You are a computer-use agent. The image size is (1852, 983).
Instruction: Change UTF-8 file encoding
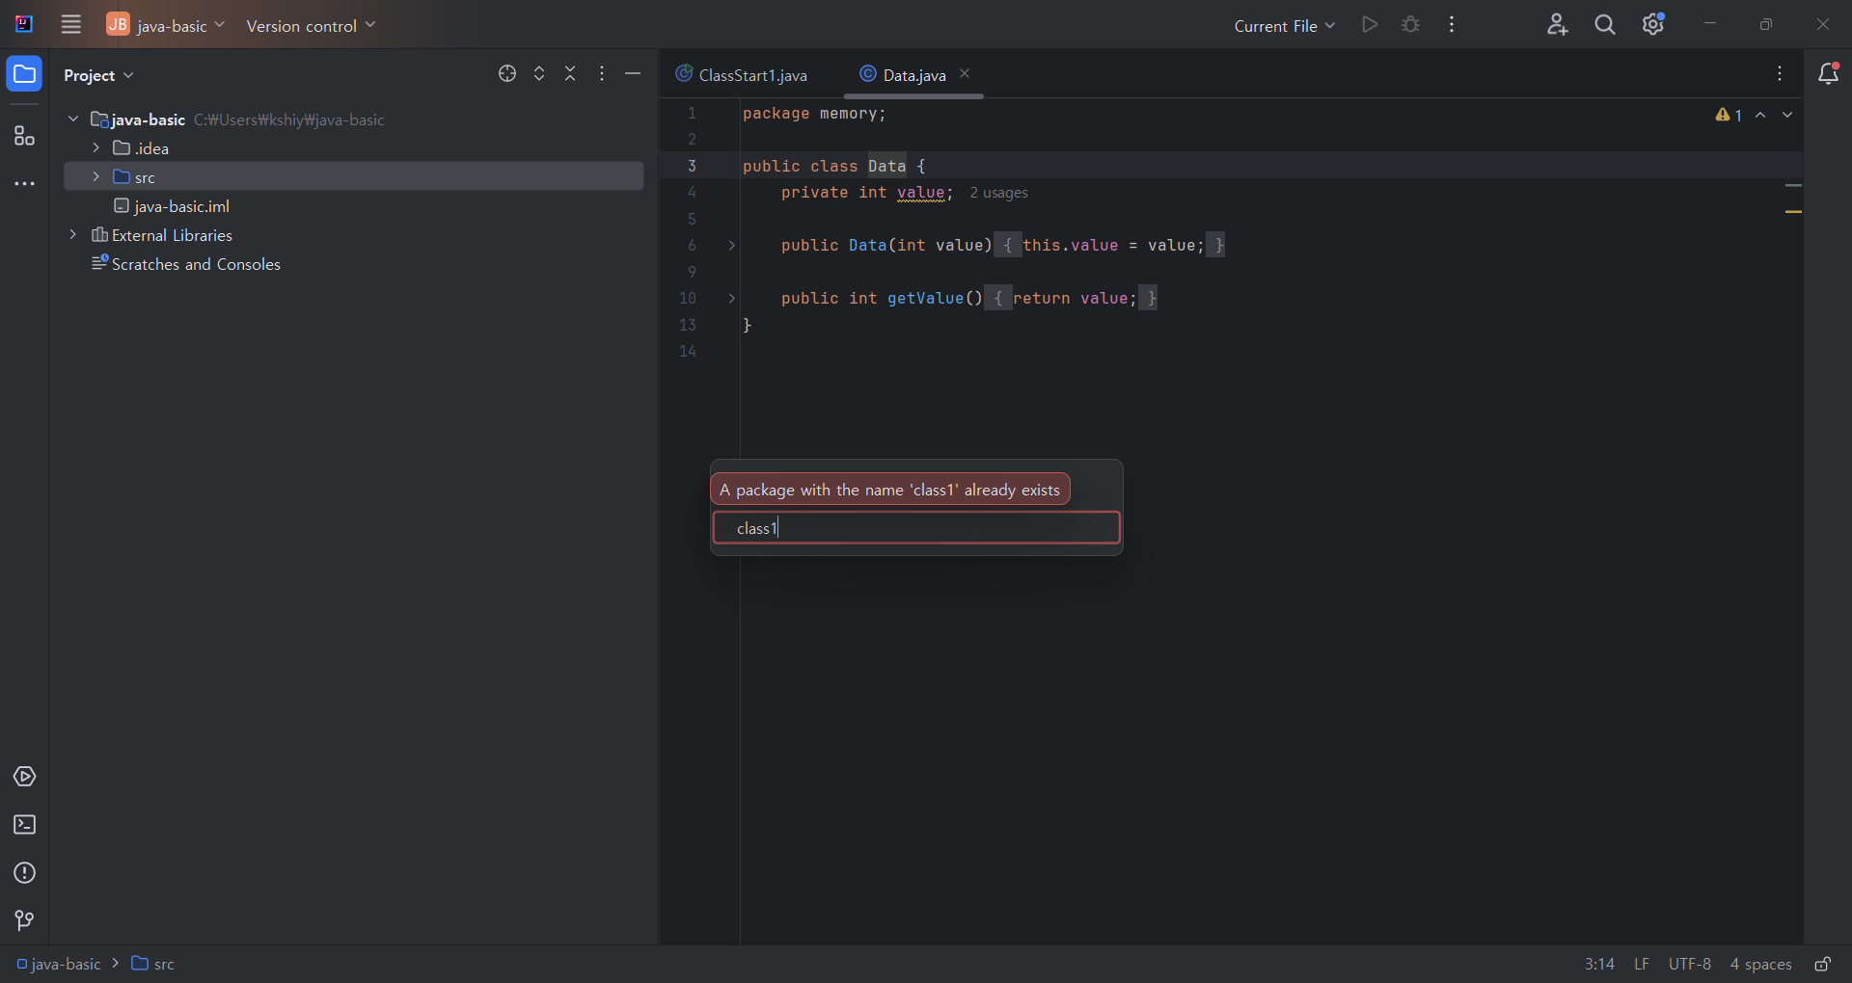(1690, 964)
